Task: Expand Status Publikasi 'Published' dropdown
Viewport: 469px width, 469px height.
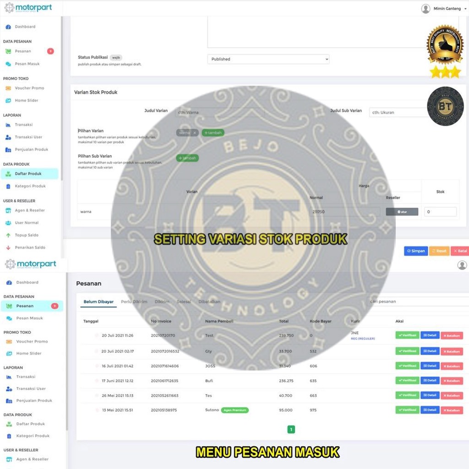Action: click(x=268, y=59)
